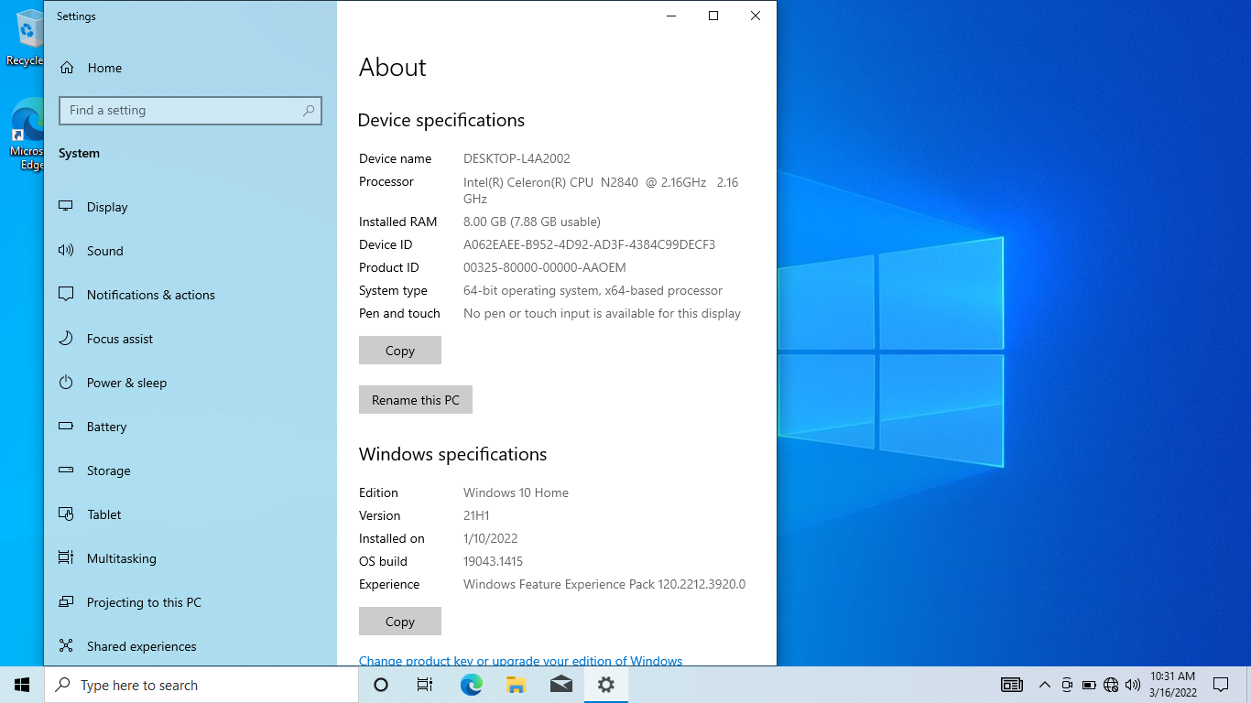Open the Windows Start menu
The height and width of the screenshot is (703, 1251).
(22, 685)
